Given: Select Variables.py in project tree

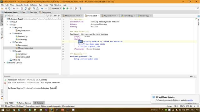Looking at the screenshot, I should coord(22,54).
